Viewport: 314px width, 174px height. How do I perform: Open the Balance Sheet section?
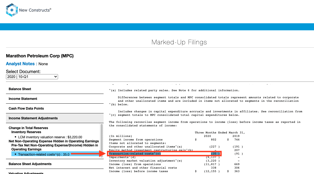coord(55,89)
